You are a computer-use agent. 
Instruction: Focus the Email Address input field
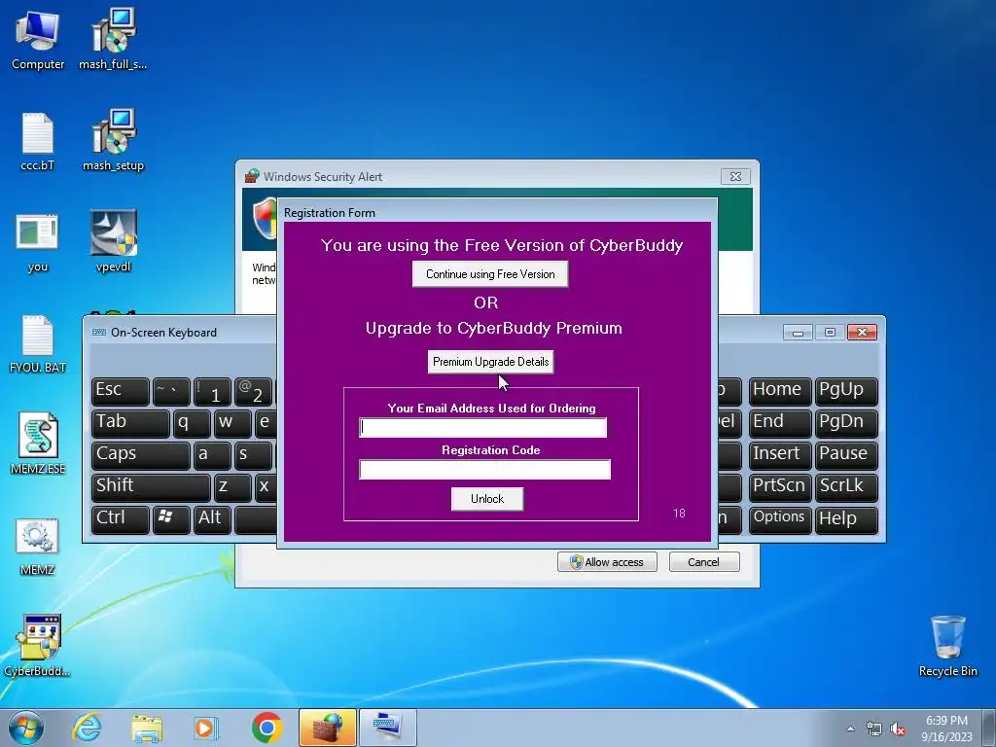482,428
